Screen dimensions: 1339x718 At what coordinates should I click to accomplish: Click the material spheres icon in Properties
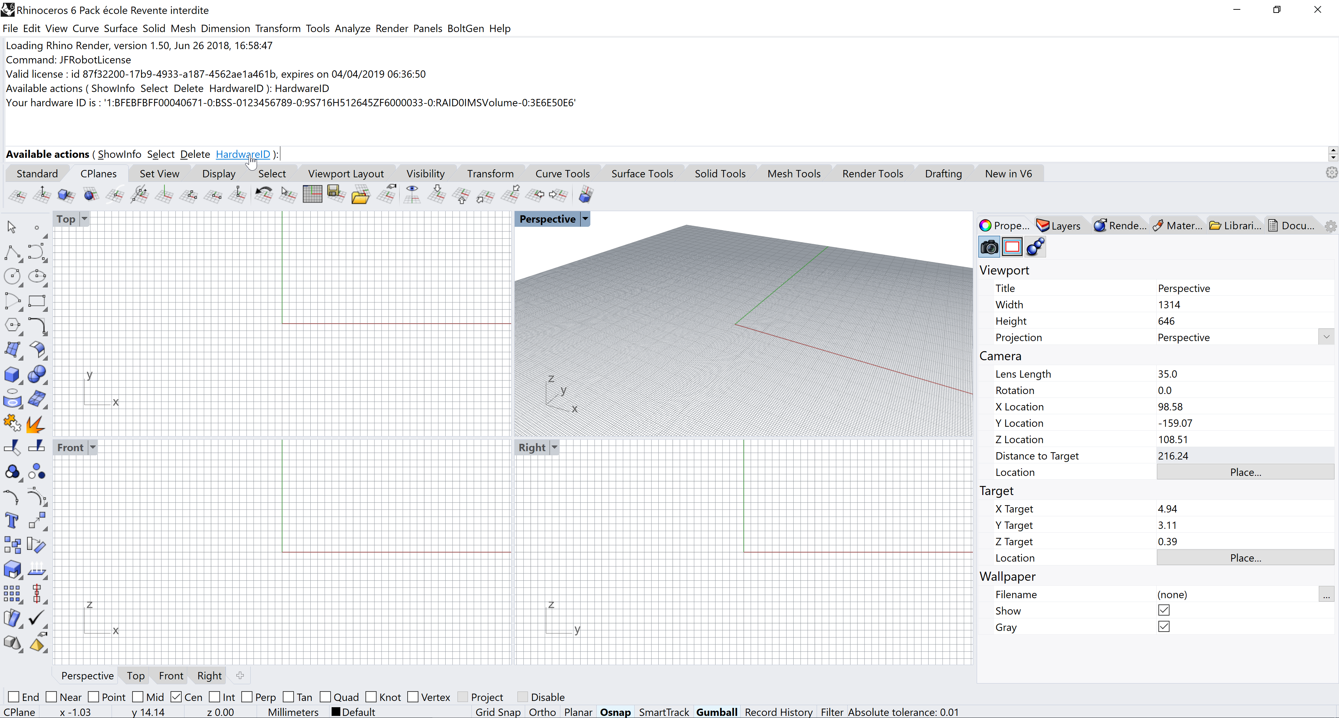(1035, 247)
